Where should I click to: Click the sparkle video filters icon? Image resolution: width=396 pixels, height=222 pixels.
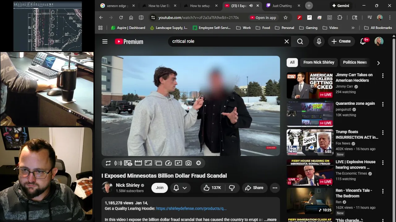click(178, 163)
